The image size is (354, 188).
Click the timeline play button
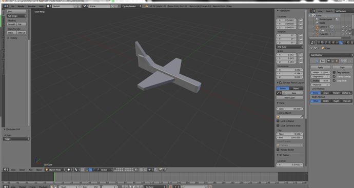click(x=134, y=186)
